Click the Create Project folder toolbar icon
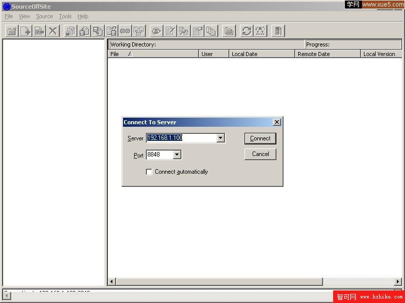This screenshot has height=303, width=405. (x=12, y=31)
